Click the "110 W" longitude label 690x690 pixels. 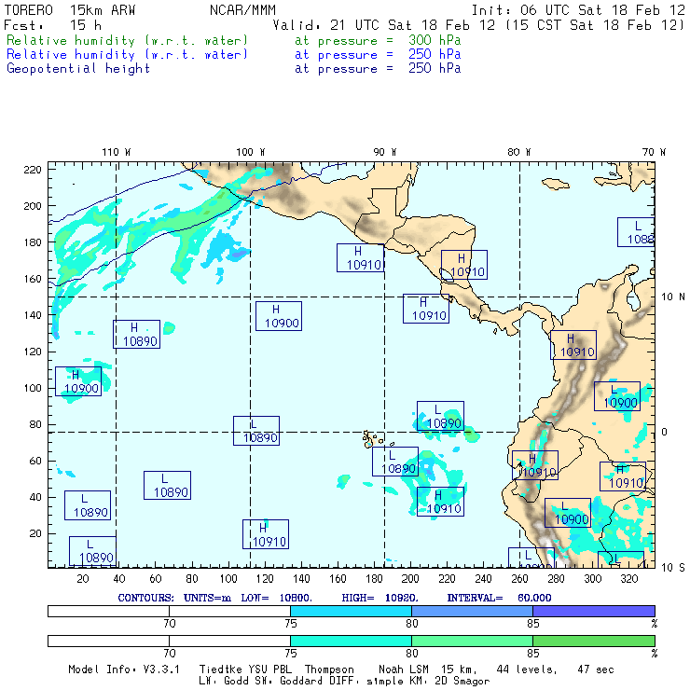coord(117,152)
